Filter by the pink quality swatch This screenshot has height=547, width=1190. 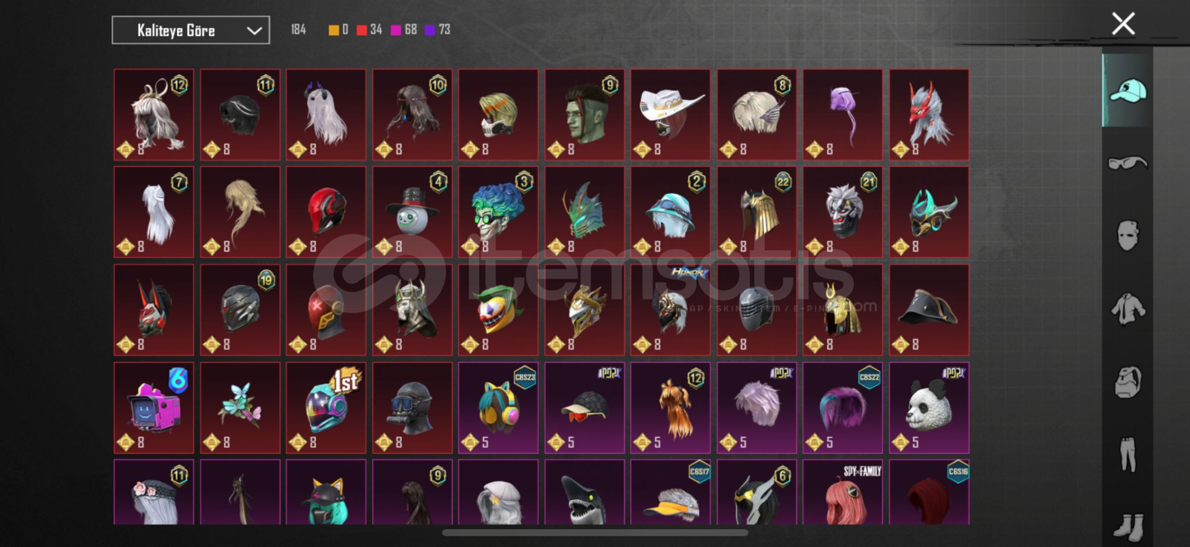point(396,30)
